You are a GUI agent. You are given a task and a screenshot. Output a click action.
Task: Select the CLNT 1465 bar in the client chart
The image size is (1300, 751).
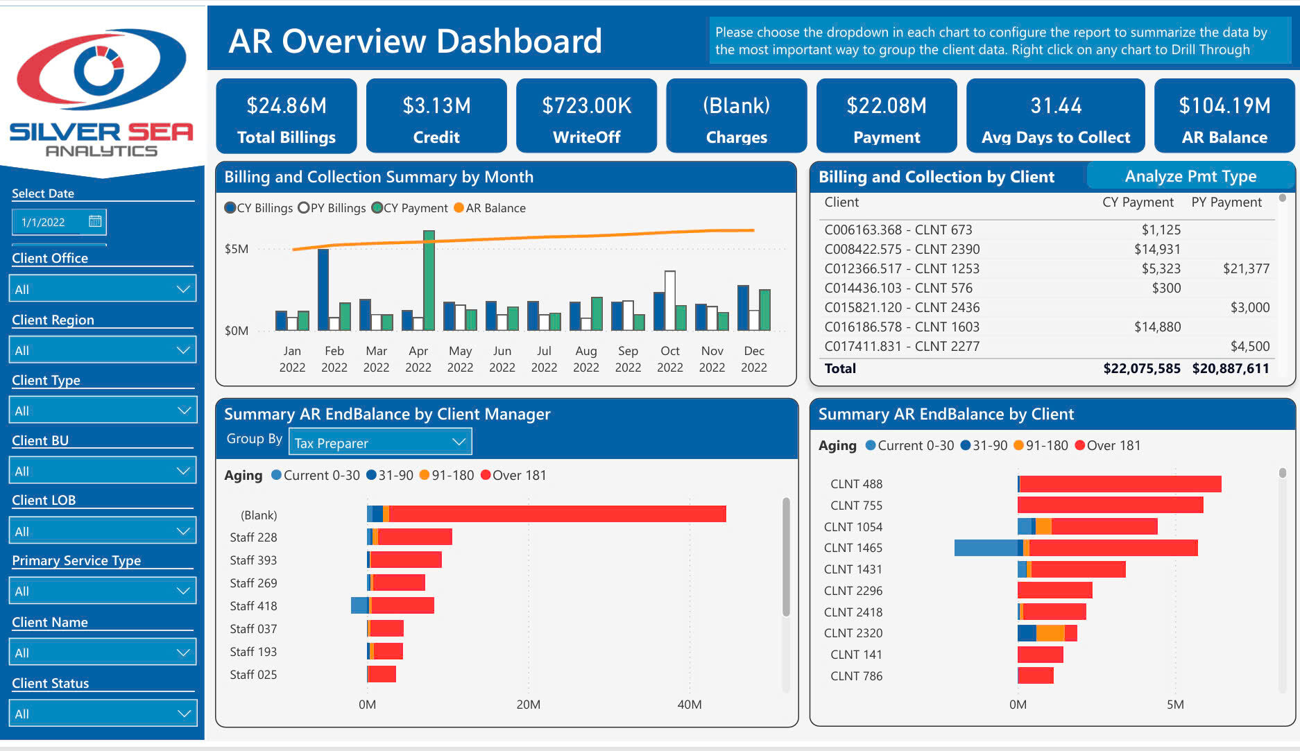[1075, 548]
